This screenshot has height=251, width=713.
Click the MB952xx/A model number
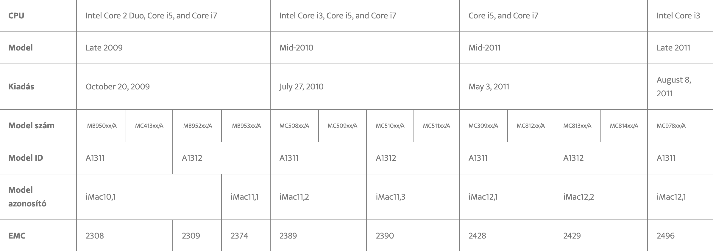[198, 126]
